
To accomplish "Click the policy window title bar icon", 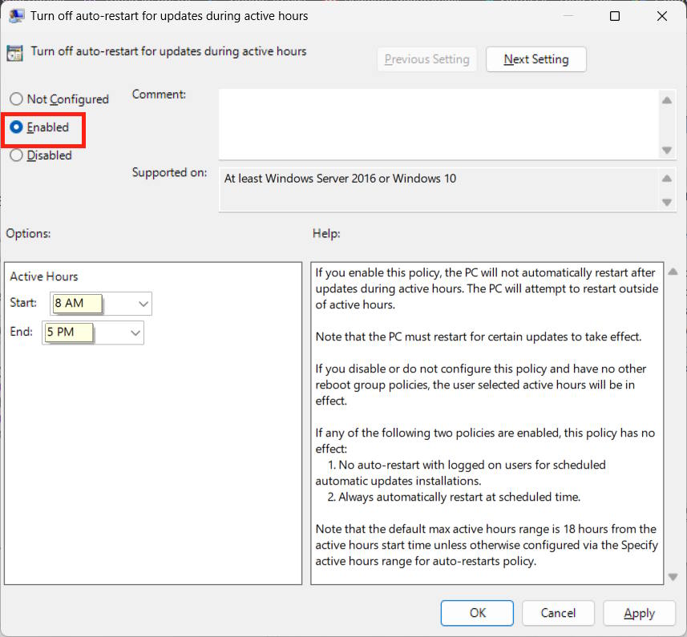I will [16, 16].
